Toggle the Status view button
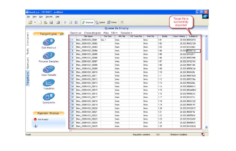This screenshot has width=236, height=151. [x=112, y=22]
